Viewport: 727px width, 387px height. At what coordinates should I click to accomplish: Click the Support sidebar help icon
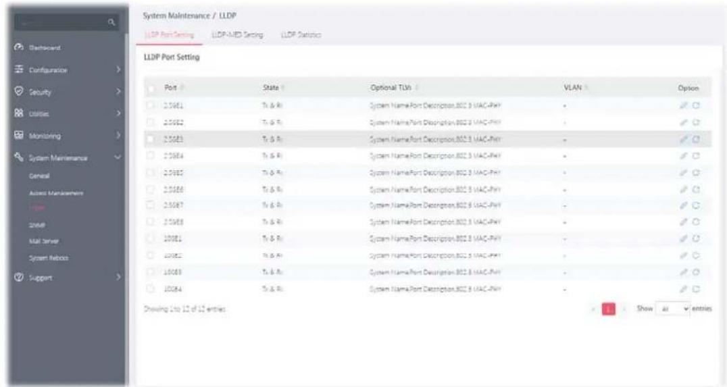[x=19, y=278]
